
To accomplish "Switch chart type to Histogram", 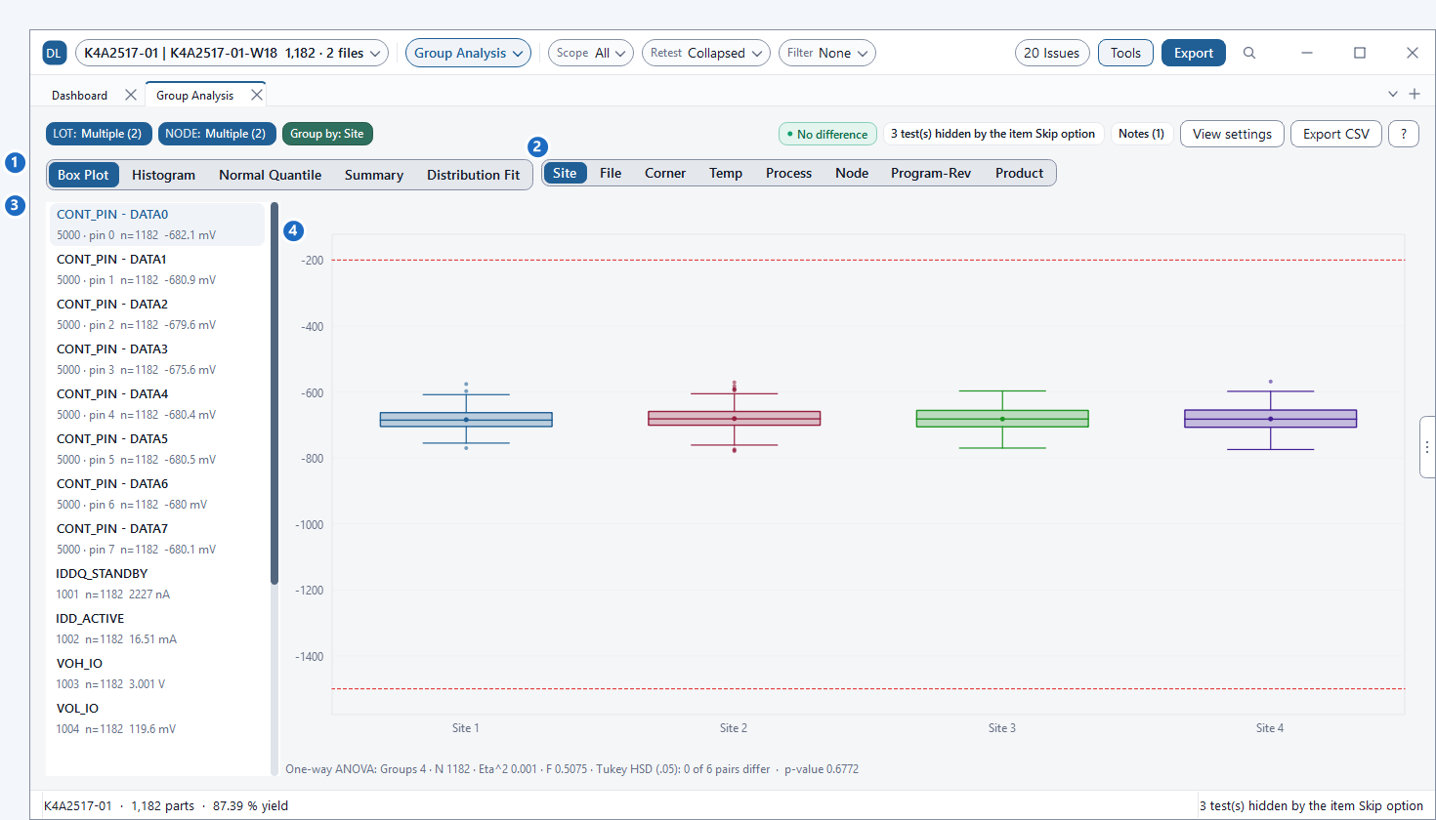I will 163,175.
